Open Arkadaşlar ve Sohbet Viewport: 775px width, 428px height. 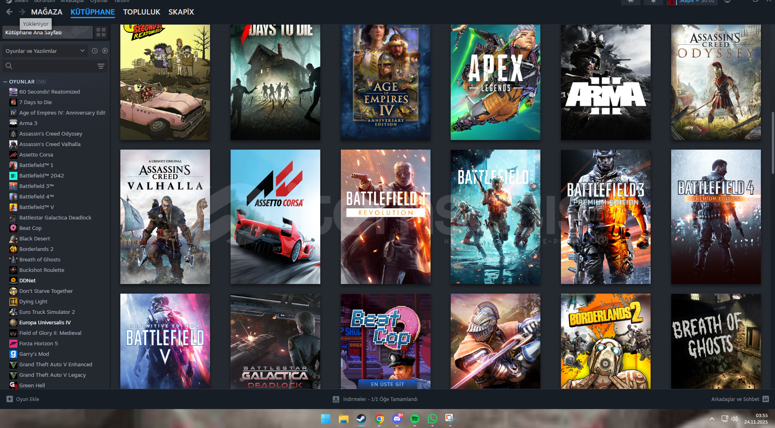pyautogui.click(x=740, y=399)
